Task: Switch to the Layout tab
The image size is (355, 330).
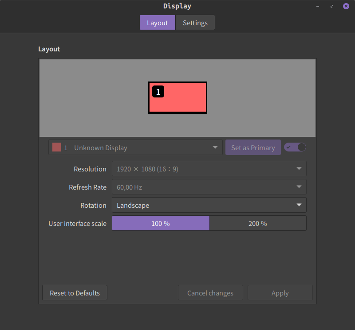Action: 158,23
